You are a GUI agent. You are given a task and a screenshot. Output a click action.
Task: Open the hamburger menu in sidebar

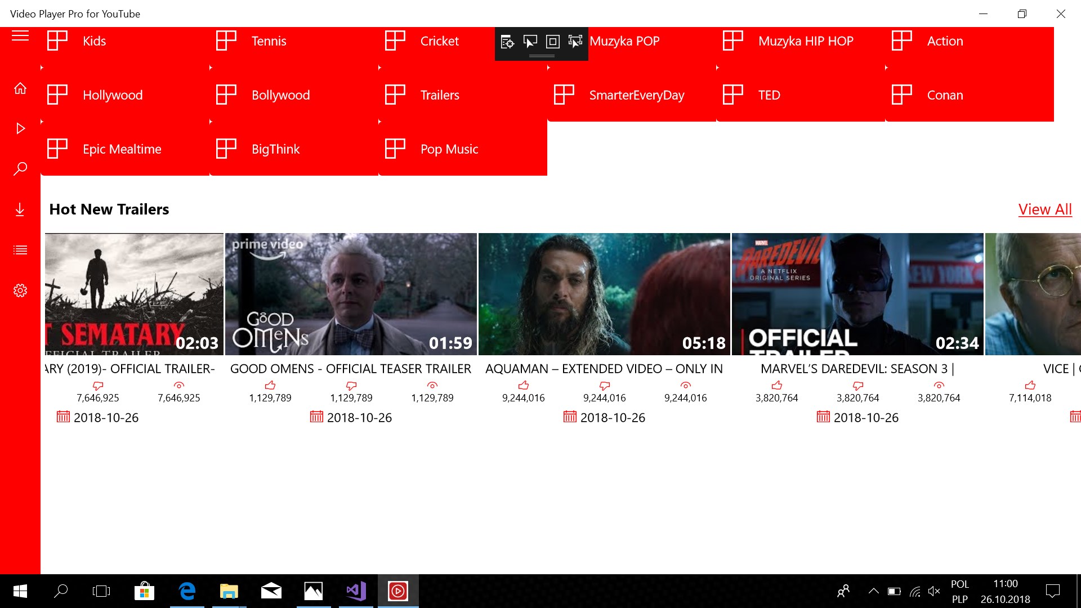point(20,36)
